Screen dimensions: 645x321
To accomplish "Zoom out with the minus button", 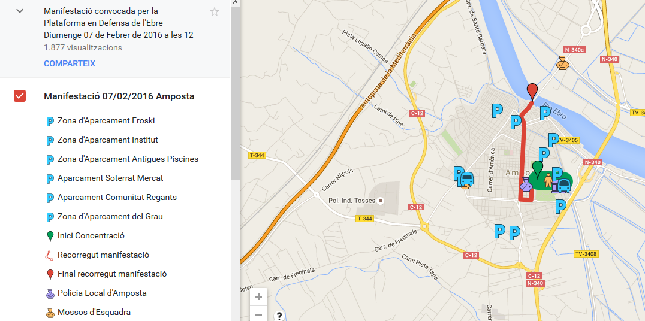I will tap(258, 314).
